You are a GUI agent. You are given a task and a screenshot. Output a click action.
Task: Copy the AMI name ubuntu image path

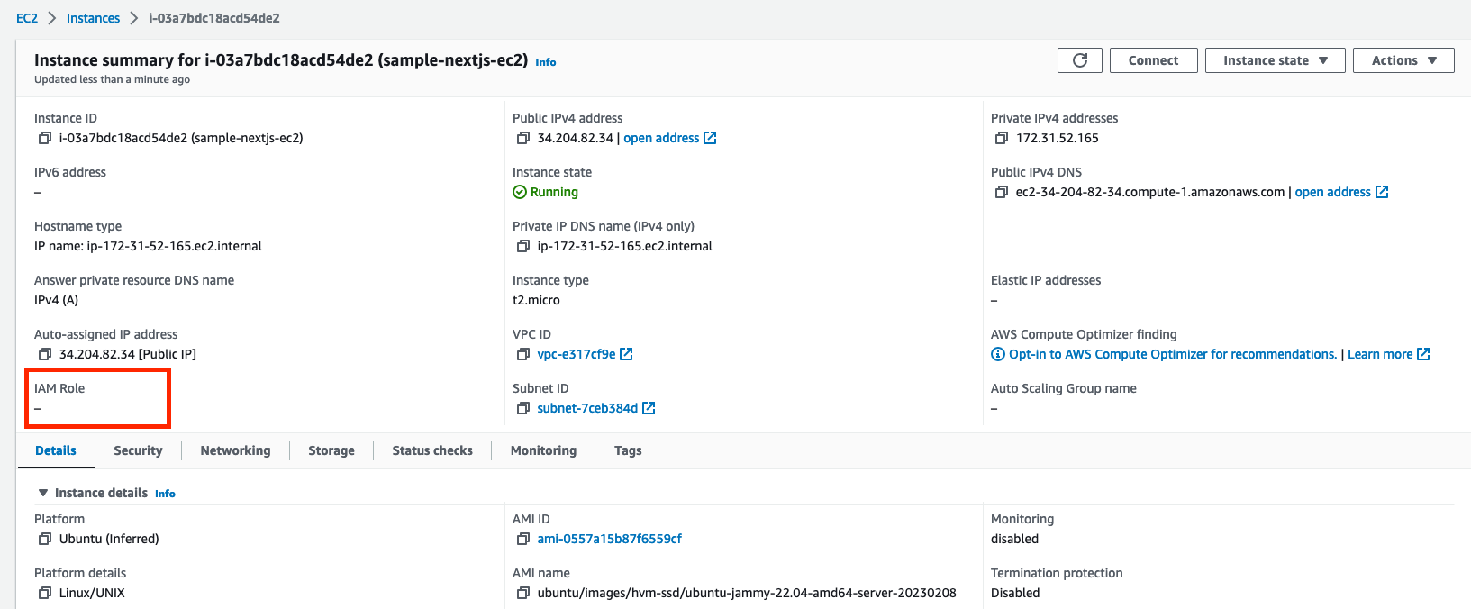click(x=523, y=594)
